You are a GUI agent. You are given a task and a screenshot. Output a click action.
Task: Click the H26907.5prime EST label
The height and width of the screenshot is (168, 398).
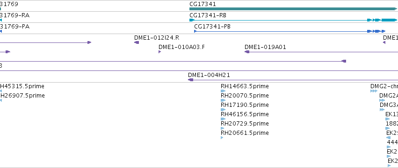[22, 96]
